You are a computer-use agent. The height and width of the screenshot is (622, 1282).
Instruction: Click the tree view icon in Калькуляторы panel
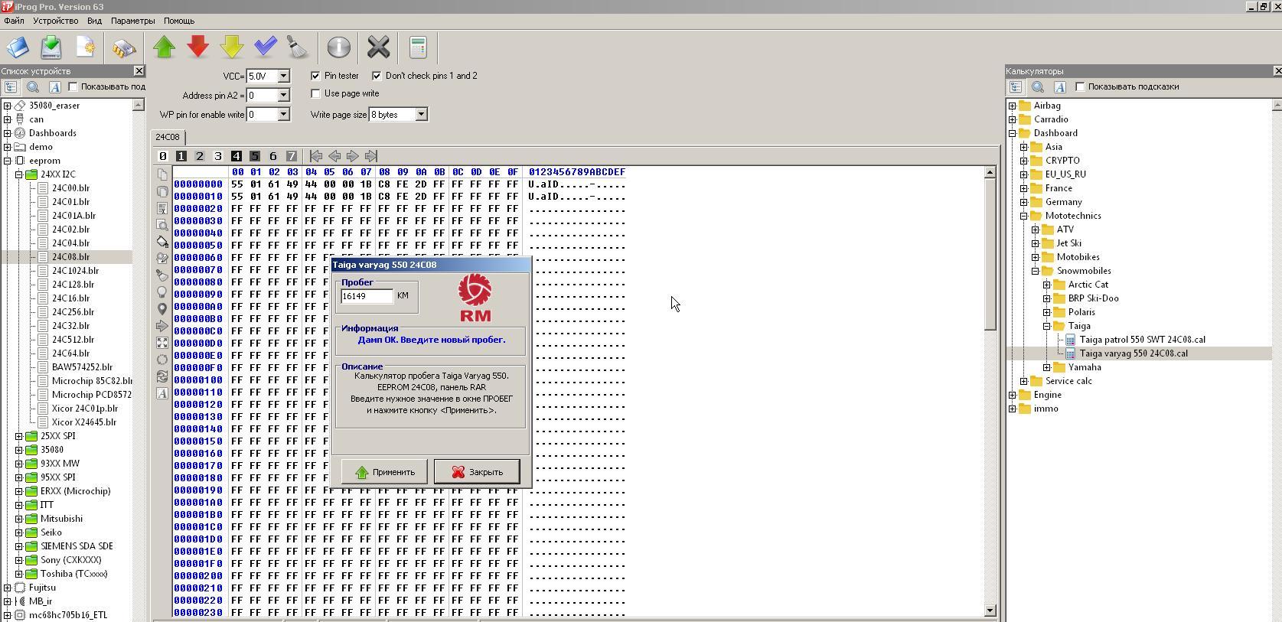[1016, 87]
